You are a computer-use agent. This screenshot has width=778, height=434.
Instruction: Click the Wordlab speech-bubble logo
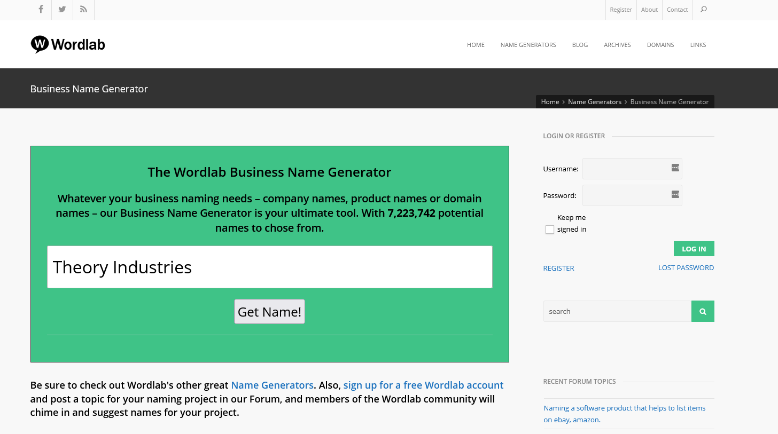[40, 44]
